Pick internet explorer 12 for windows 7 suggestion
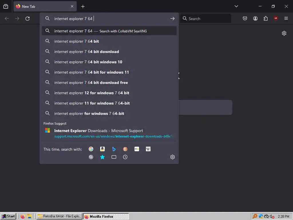The width and height of the screenshot is (293, 220). click(109, 93)
